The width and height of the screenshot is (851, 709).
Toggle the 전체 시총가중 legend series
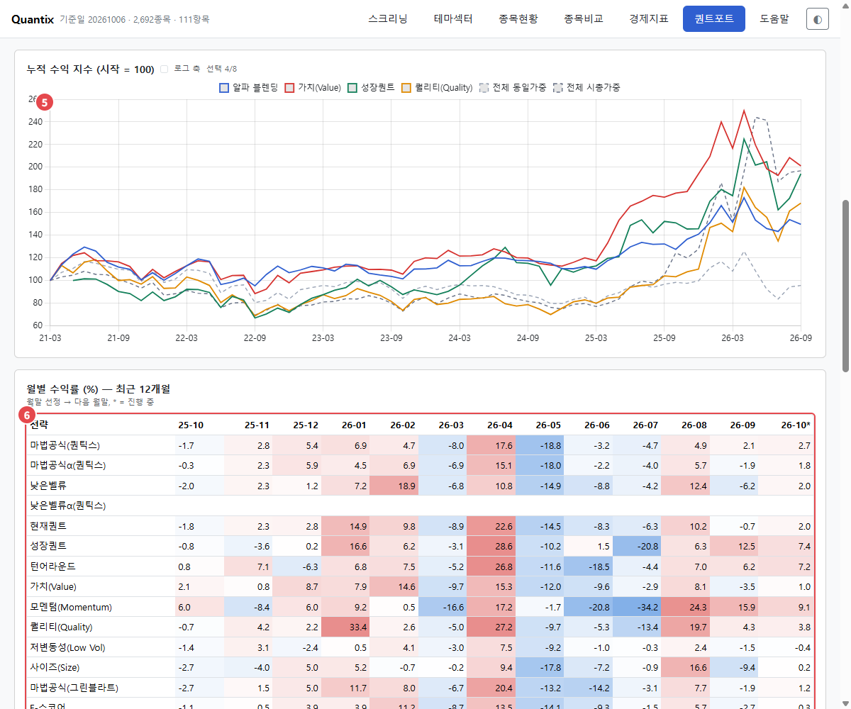(x=586, y=88)
